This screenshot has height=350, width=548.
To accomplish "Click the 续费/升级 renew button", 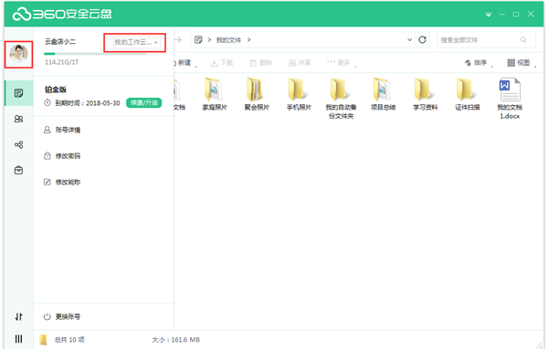I will point(143,102).
